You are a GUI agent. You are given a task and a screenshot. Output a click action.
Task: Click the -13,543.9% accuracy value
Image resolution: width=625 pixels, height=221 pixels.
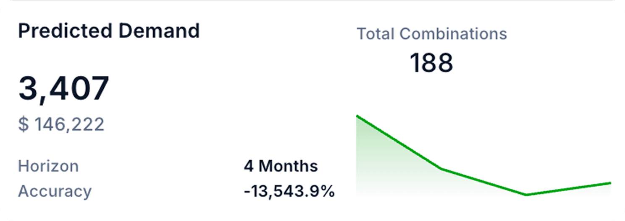pos(289,191)
